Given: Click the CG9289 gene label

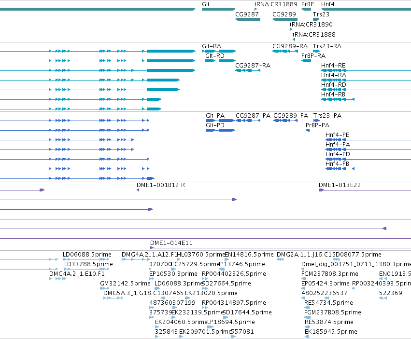Looking at the screenshot, I should (284, 14).
